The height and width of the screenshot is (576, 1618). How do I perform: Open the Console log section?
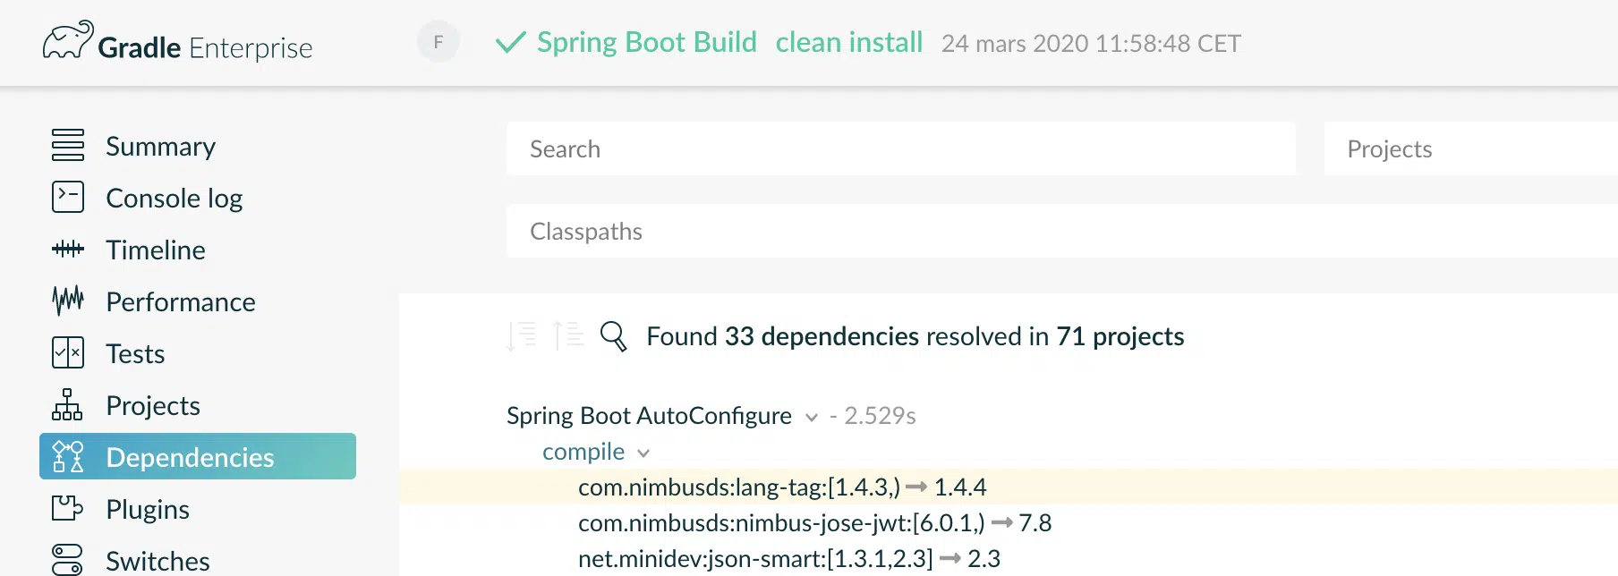[175, 198]
